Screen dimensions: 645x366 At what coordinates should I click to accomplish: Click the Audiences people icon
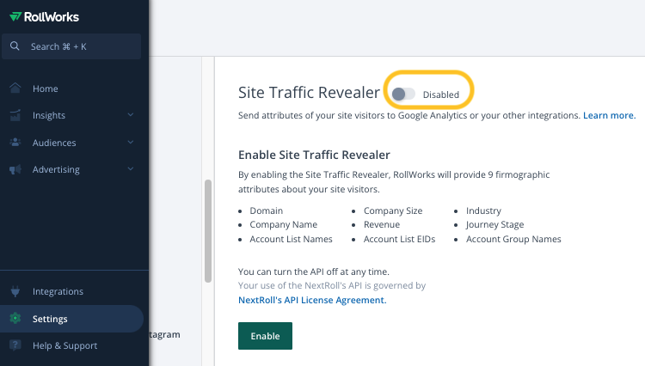(15, 142)
